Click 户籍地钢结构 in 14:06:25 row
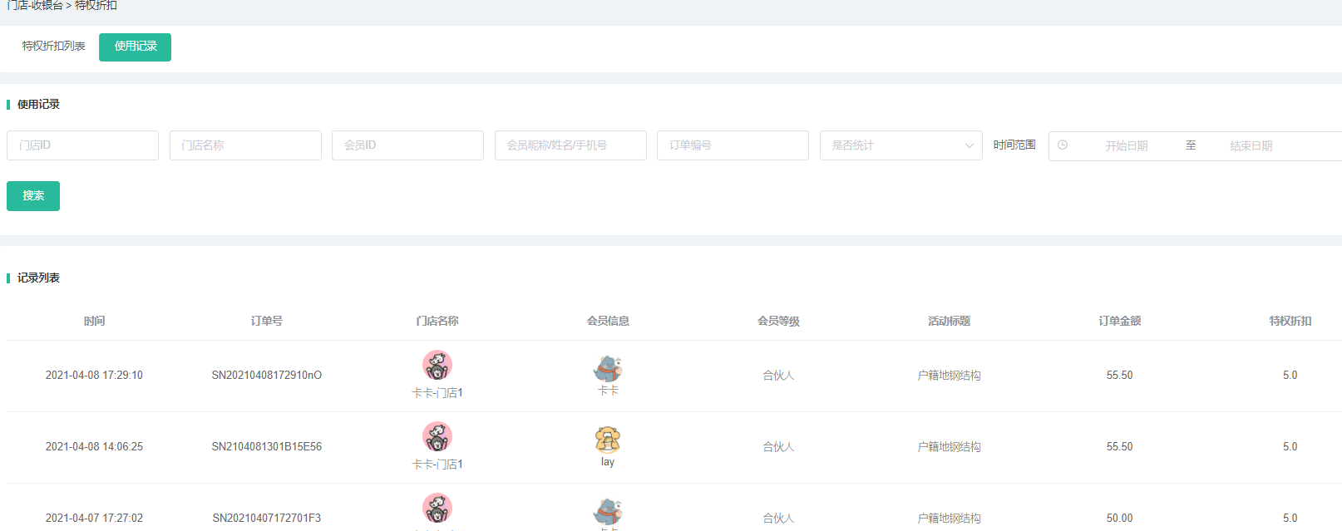 click(x=949, y=447)
